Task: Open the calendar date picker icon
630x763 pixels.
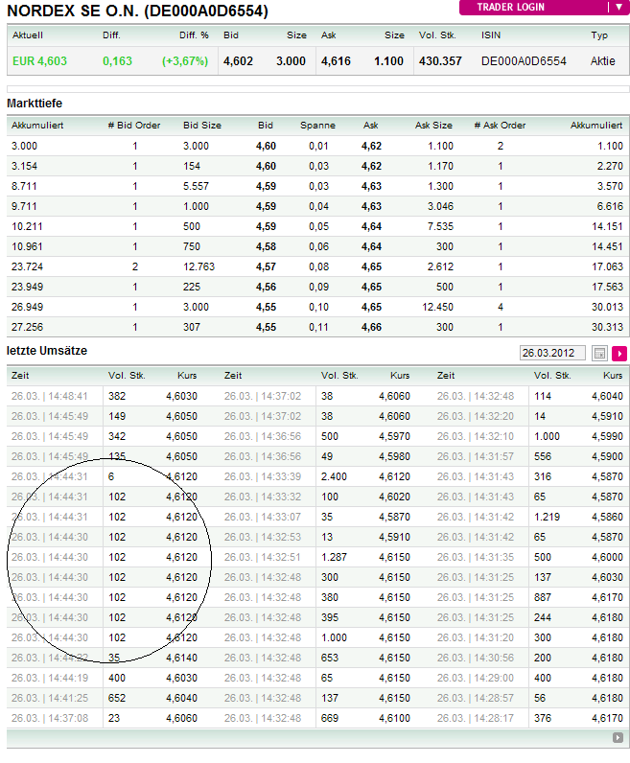Action: pyautogui.click(x=599, y=354)
